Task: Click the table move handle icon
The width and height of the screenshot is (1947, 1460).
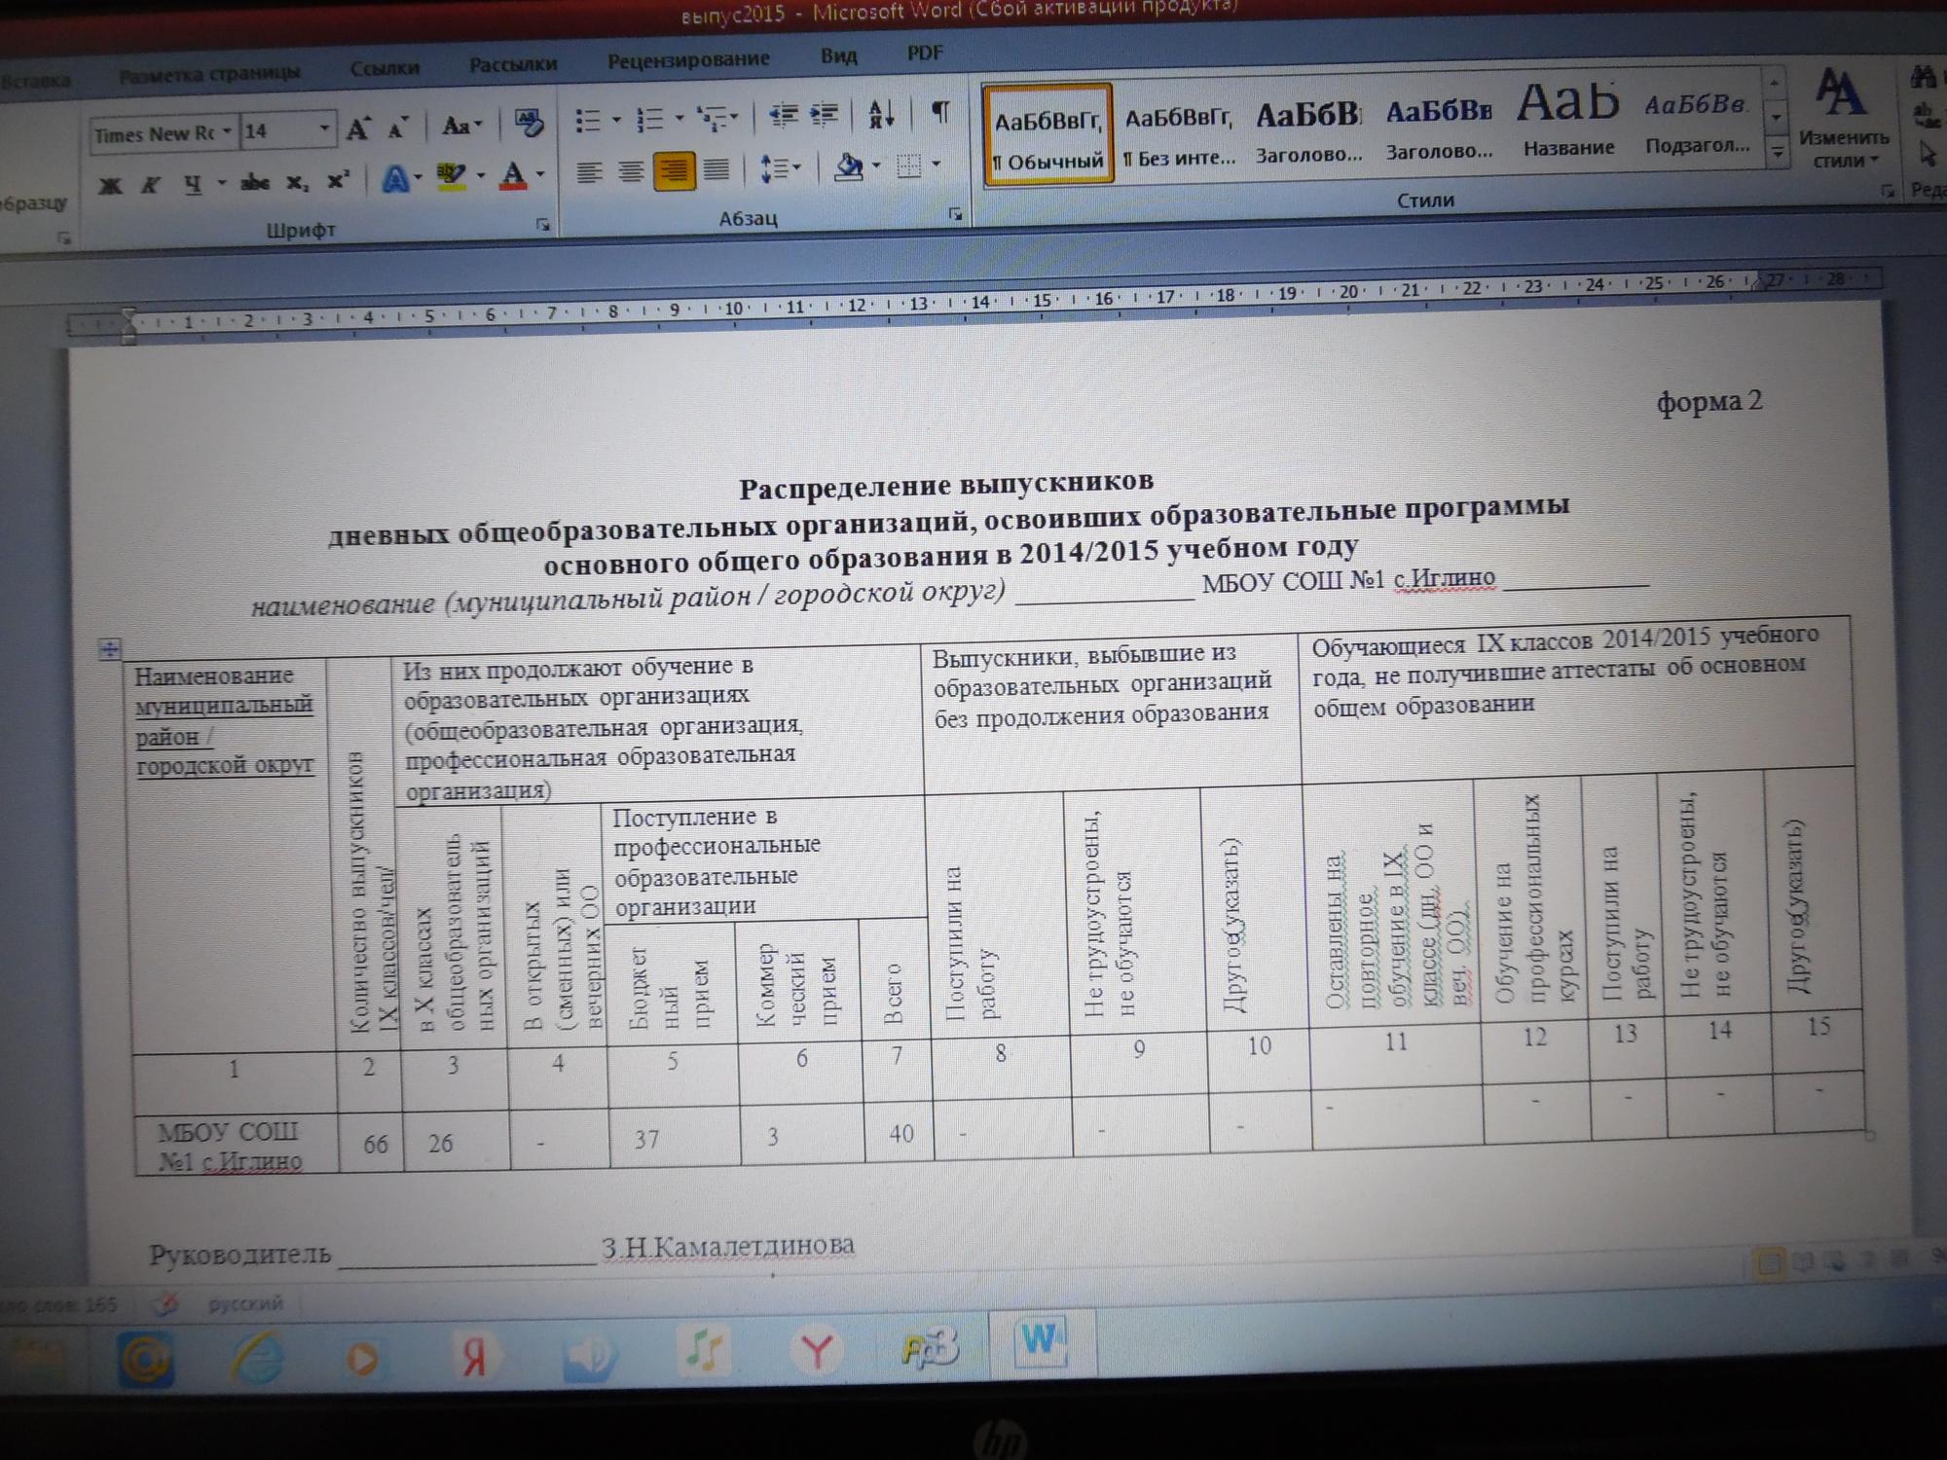Action: click(x=110, y=648)
